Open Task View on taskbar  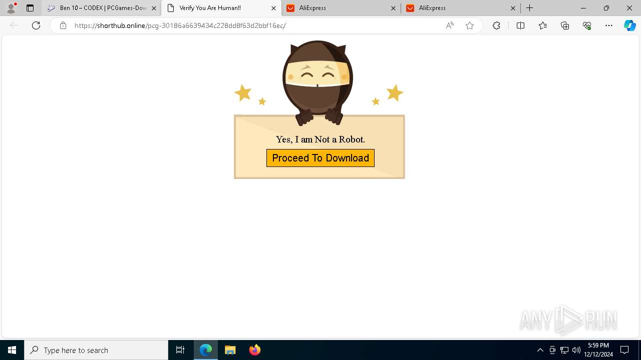tap(180, 350)
